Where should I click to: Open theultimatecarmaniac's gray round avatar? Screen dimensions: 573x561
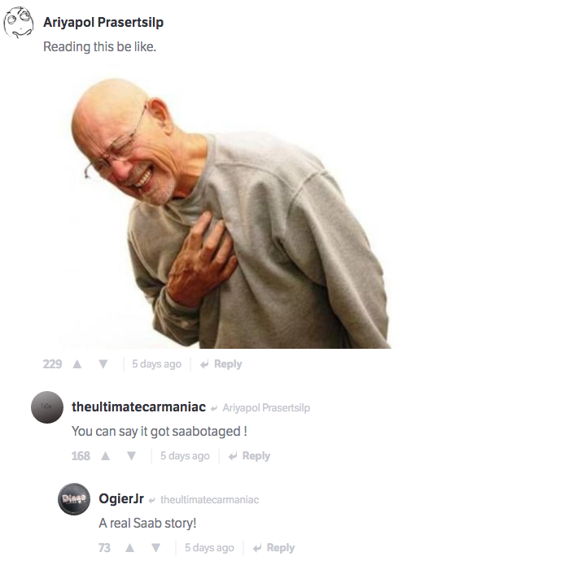(47, 407)
